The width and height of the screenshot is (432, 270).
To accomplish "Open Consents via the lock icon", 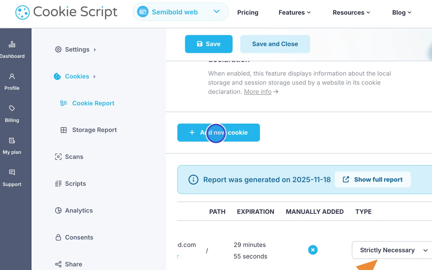I will click(x=58, y=237).
